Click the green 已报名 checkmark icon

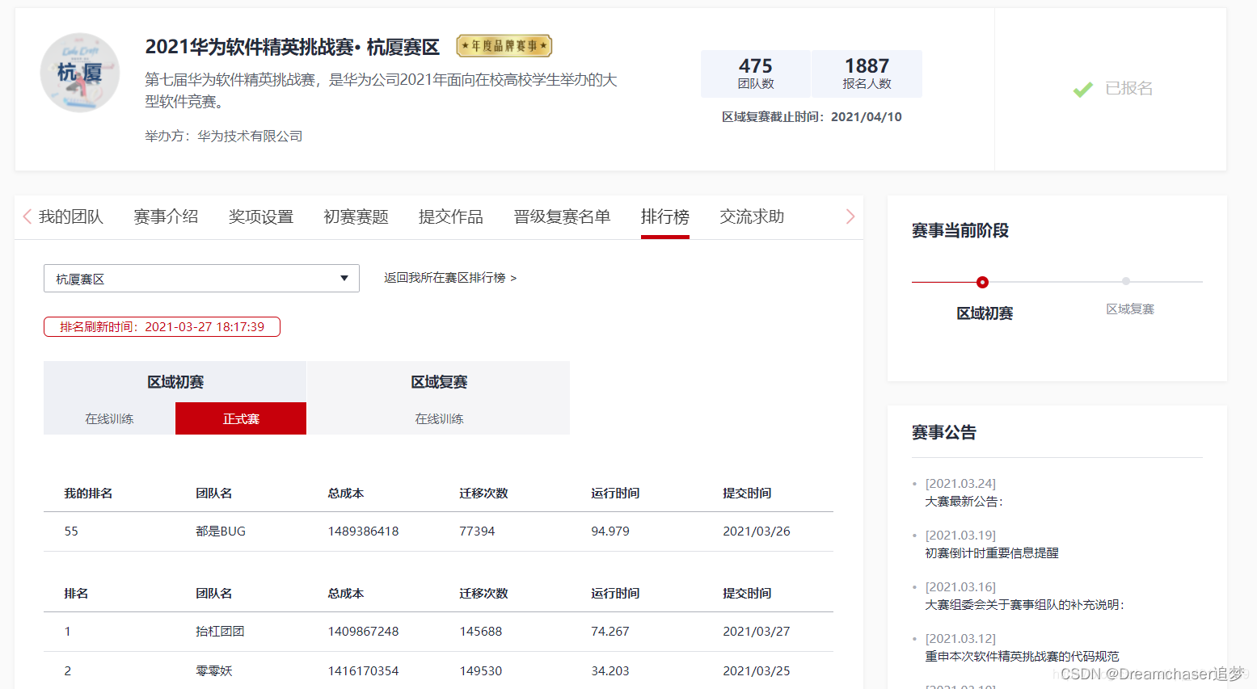1083,89
